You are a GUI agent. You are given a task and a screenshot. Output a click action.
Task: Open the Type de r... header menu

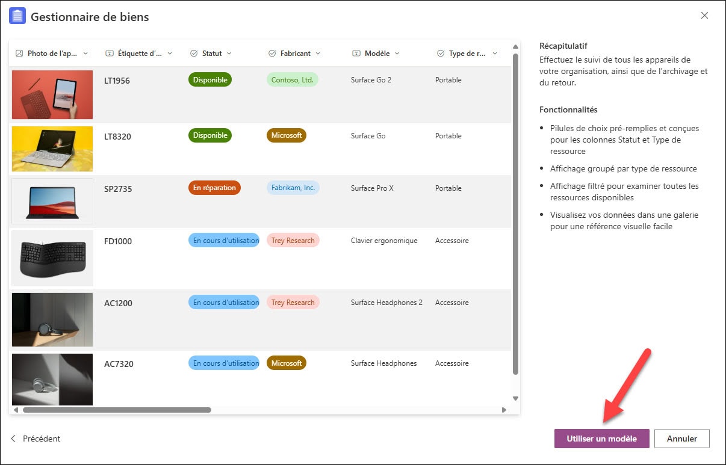pos(495,53)
